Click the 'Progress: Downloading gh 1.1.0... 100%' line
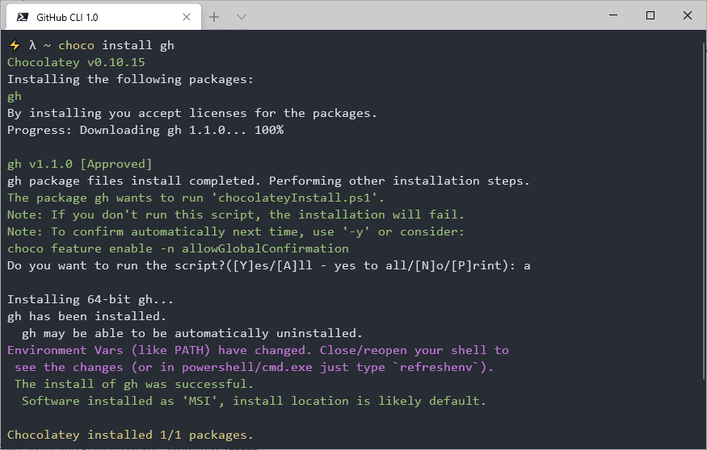The image size is (707, 450). (x=145, y=130)
